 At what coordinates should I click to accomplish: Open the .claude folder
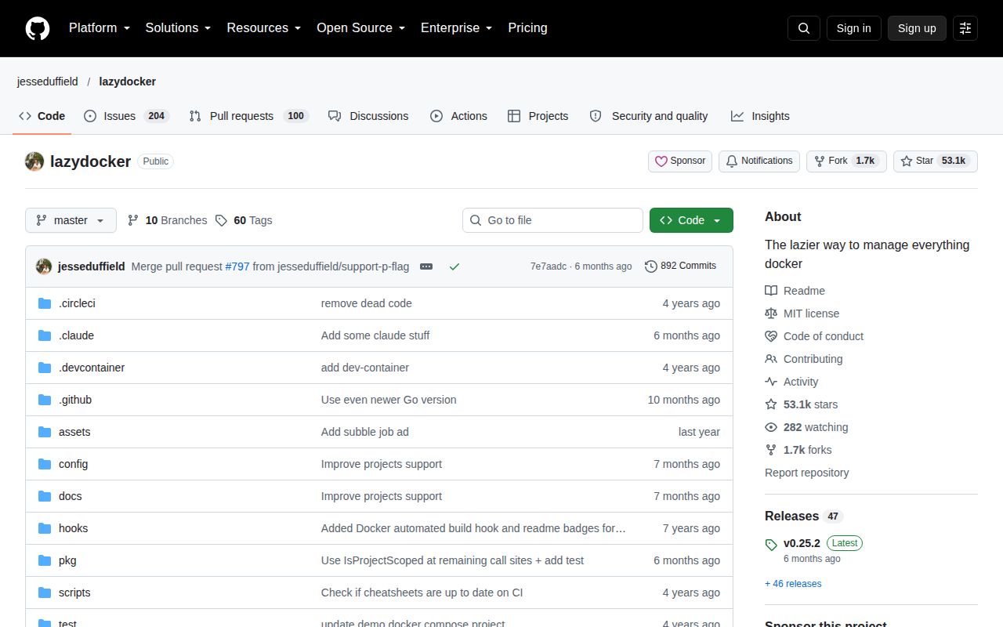(x=76, y=335)
